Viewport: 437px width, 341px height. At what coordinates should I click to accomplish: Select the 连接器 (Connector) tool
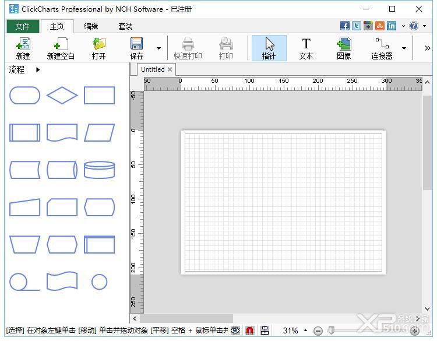coord(382,48)
